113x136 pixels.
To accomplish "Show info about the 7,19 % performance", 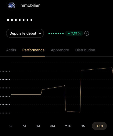I will pyautogui.click(x=87, y=33).
